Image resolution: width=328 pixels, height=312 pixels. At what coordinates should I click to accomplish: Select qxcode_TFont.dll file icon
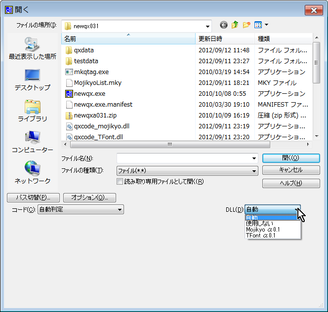pyautogui.click(x=69, y=137)
